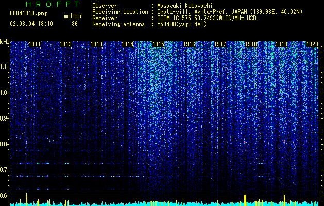The width and height of the screenshot is (324, 206).
Task: Select the A504HB(yagi 4el) antenna text
Action: [x=182, y=24]
